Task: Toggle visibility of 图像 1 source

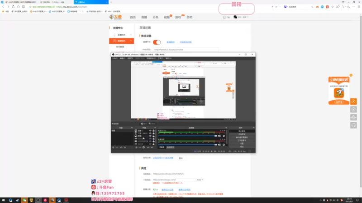Action: click(x=150, y=131)
